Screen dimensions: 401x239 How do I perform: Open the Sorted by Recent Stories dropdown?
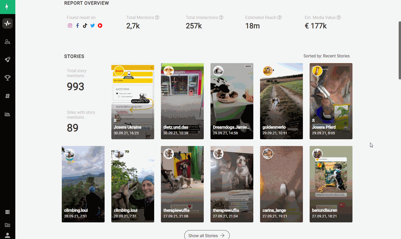point(326,56)
